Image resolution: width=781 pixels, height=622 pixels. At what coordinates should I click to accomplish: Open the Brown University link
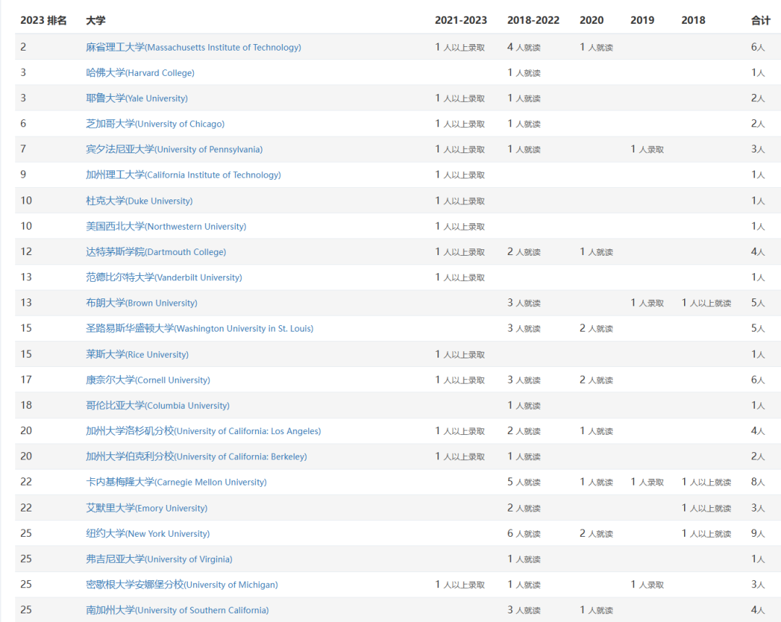point(142,303)
